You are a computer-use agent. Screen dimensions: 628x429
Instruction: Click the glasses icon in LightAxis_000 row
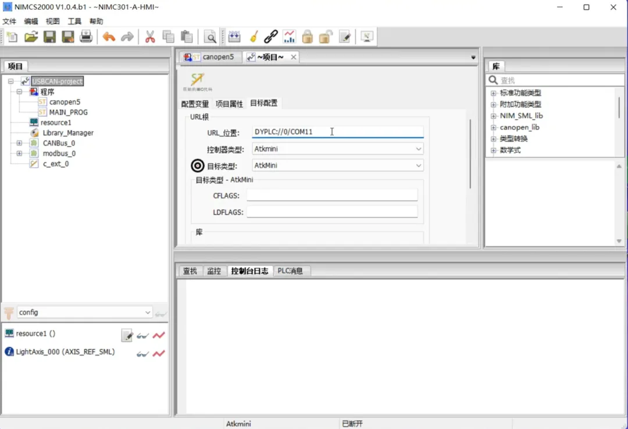click(142, 354)
